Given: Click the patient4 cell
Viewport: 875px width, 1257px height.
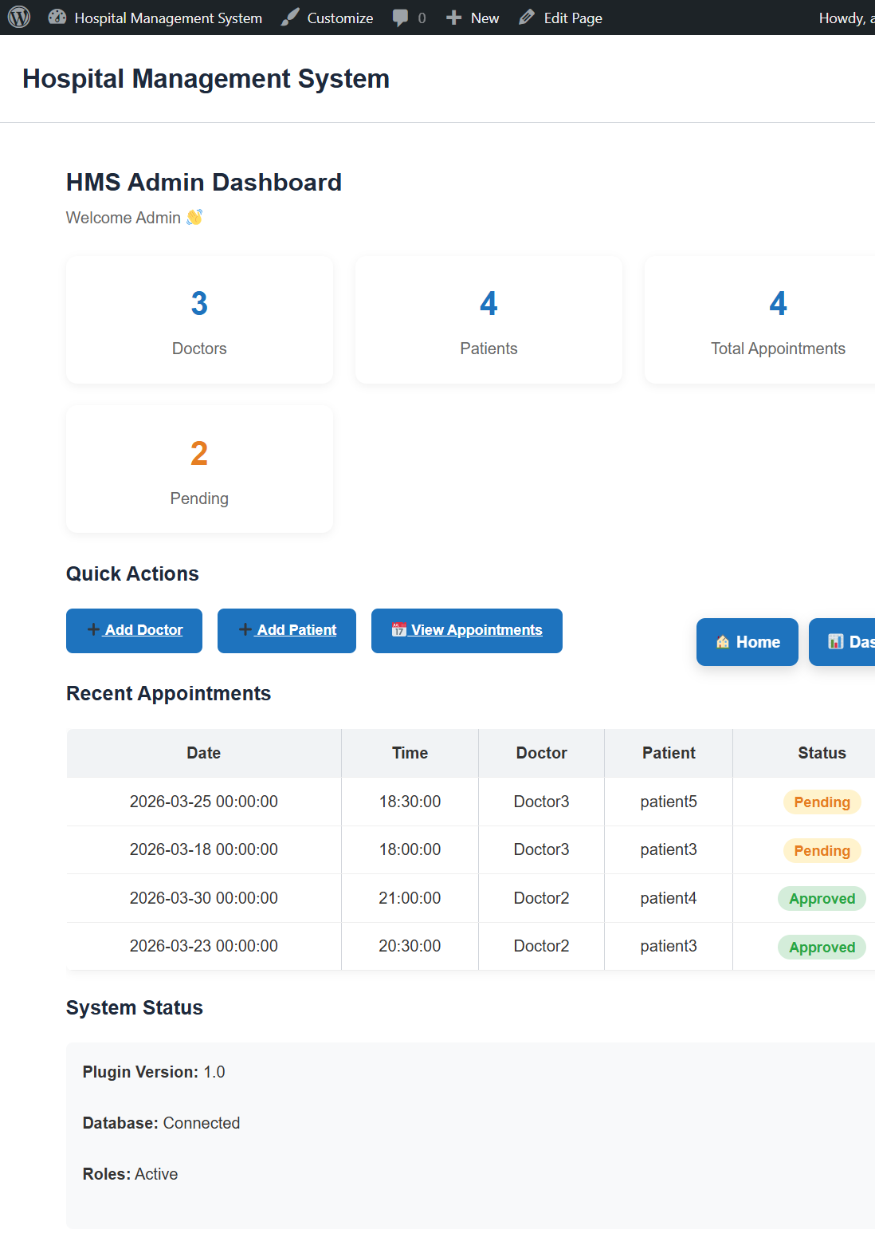Looking at the screenshot, I should click(x=669, y=898).
